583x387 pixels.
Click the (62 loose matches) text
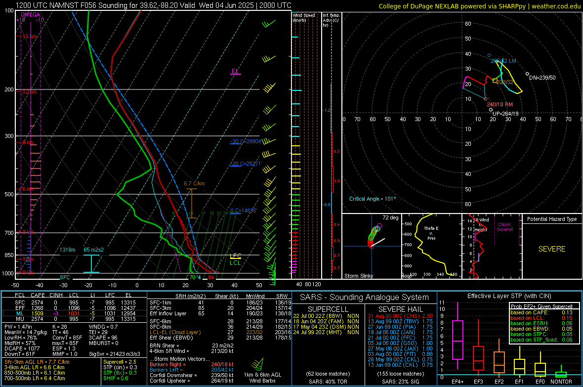pos(328,374)
